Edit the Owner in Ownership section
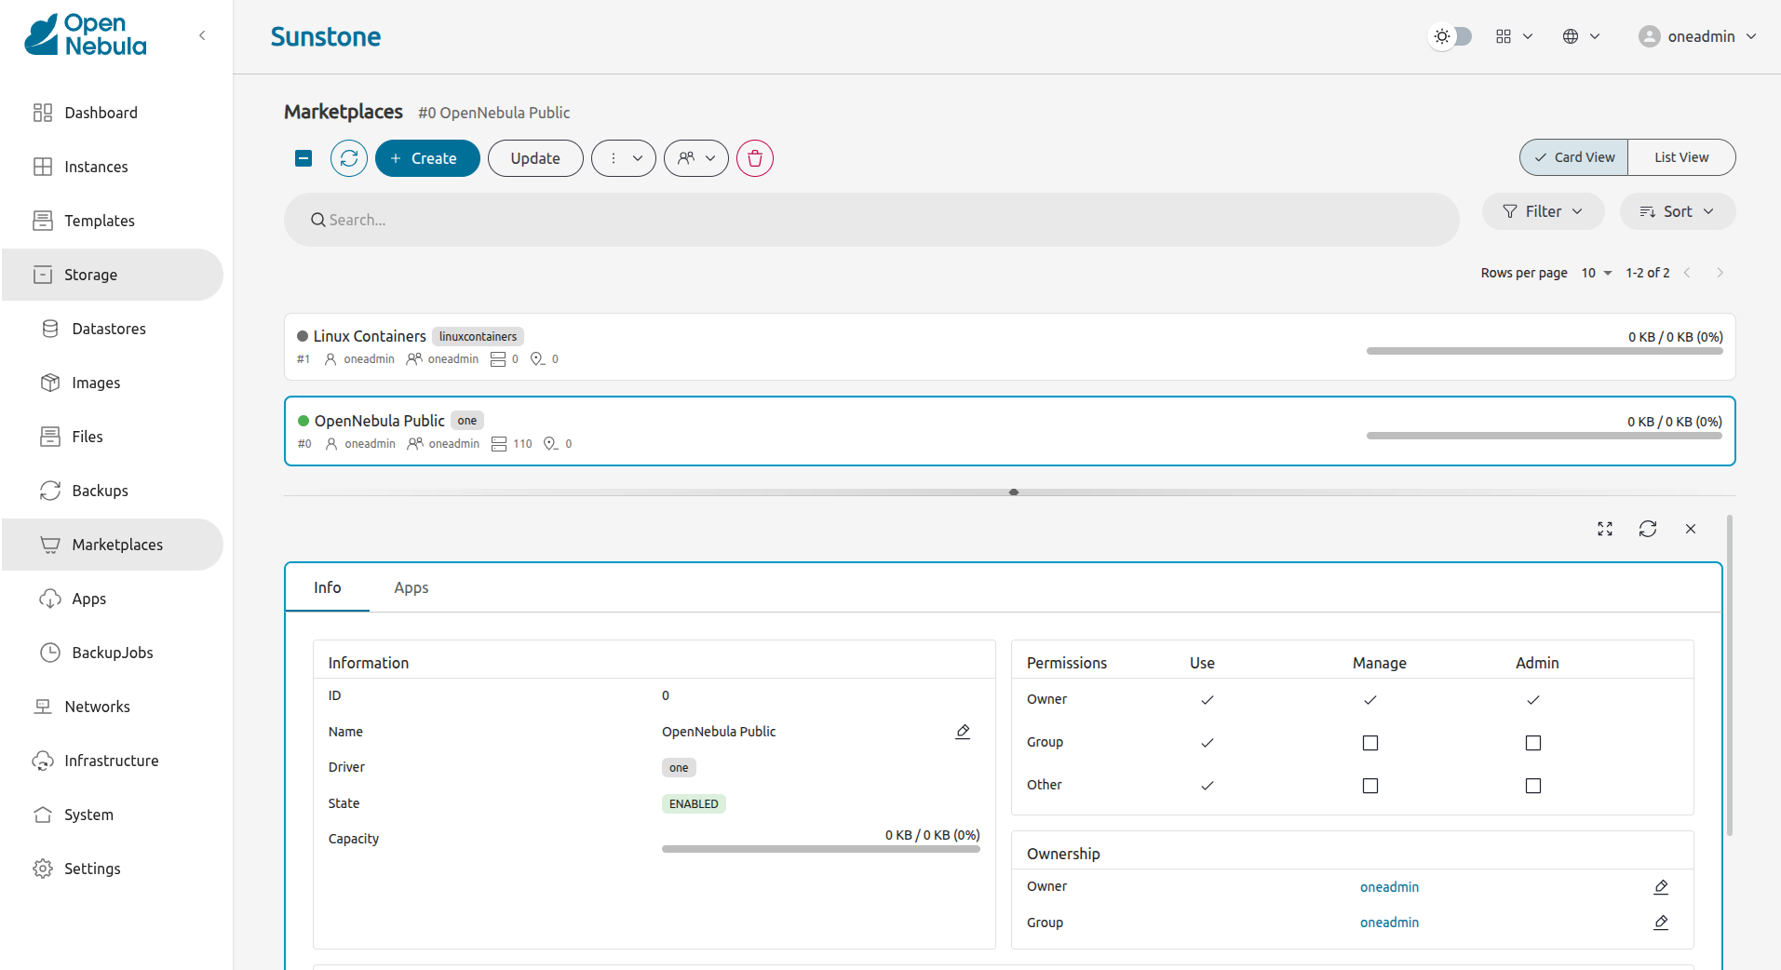1781x970 pixels. click(1661, 887)
